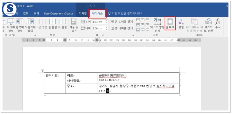Click the table resize handle square
This screenshot has height=114, width=232.
point(180,95)
